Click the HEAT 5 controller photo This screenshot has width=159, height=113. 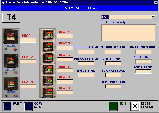click(48, 47)
